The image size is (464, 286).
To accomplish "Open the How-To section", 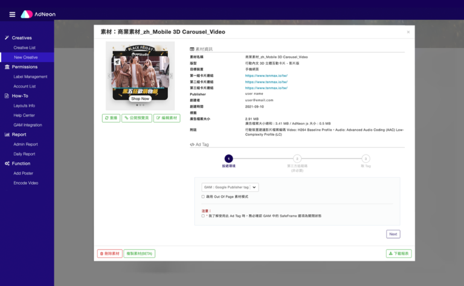I will click(20, 96).
